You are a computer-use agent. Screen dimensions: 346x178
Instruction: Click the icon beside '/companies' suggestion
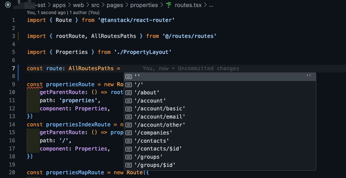[x=129, y=133]
